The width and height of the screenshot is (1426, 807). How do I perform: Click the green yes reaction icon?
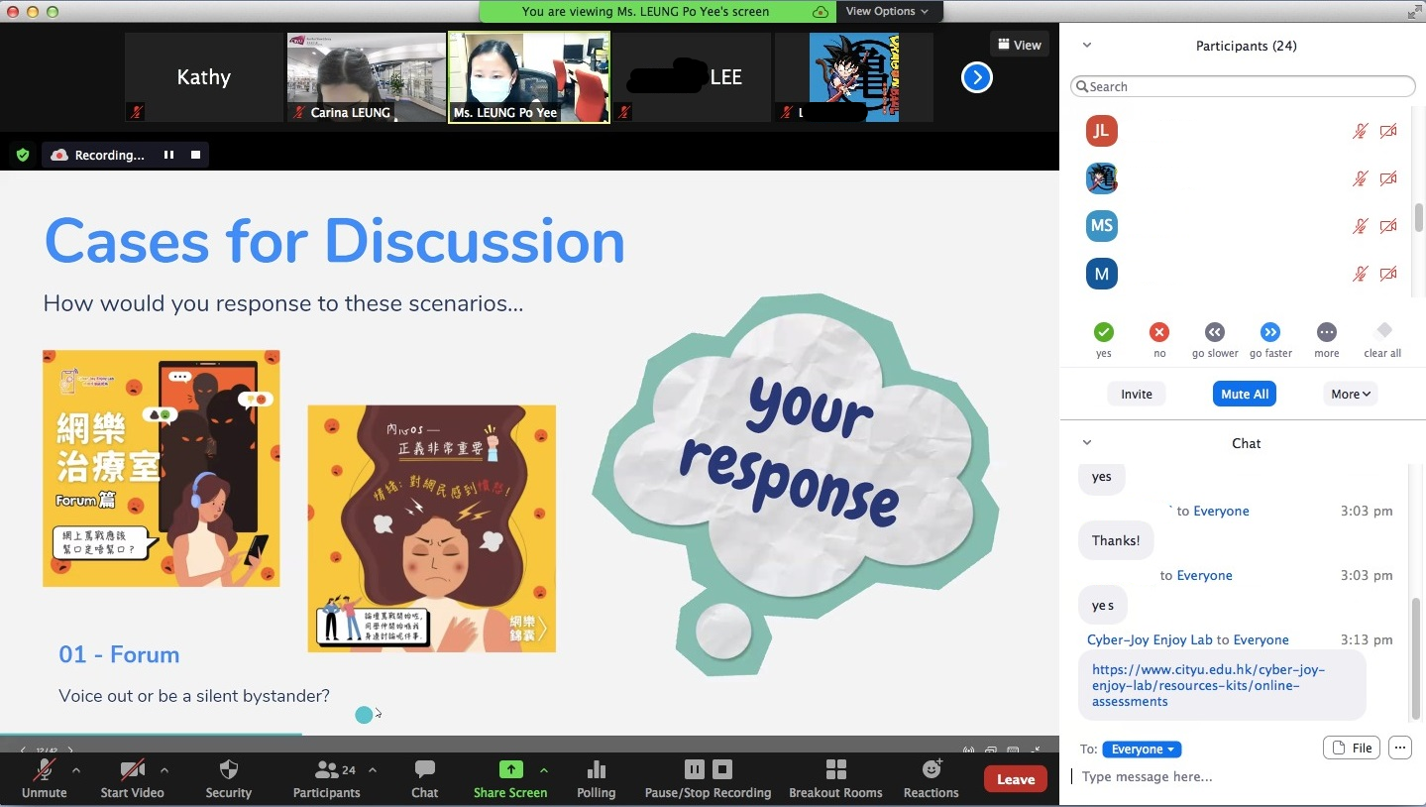1103,332
